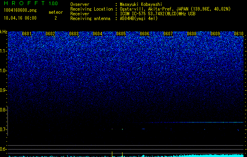
Task: Click the Receiving Location field label
Action: click(x=91, y=9)
